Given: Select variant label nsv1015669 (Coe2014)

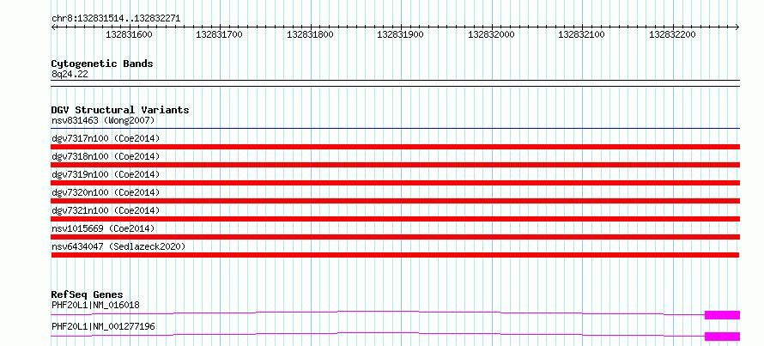Looking at the screenshot, I should point(103,228).
